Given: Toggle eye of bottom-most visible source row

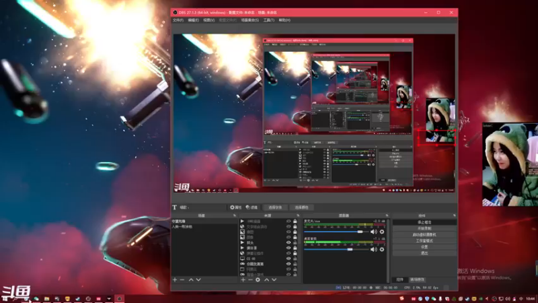Looking at the screenshot, I should pos(289,275).
